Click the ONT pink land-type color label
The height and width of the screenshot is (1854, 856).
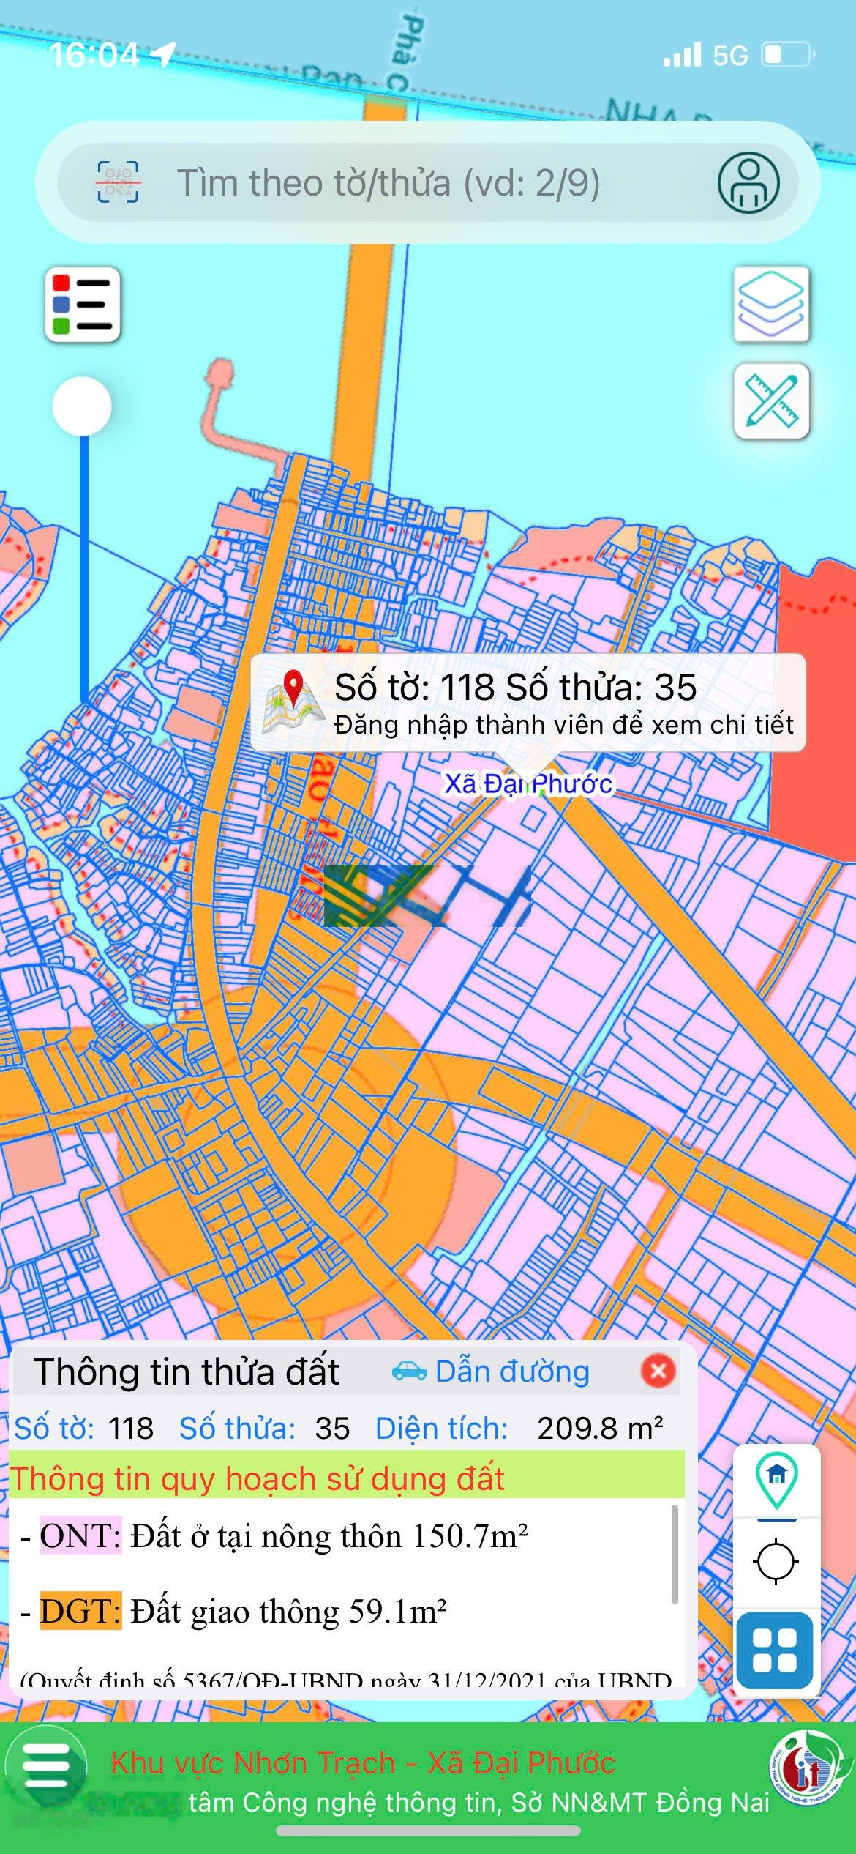80,1535
